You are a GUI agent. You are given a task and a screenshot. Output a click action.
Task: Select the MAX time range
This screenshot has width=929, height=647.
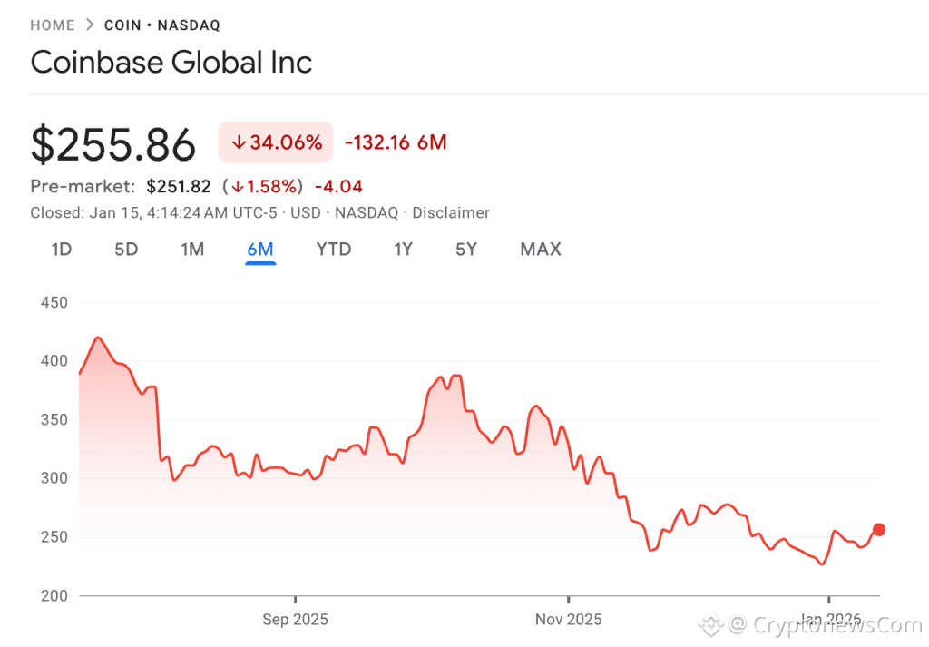(540, 249)
